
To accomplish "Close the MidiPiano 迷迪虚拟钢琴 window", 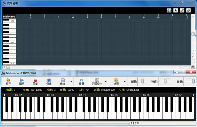I will 191,72.
